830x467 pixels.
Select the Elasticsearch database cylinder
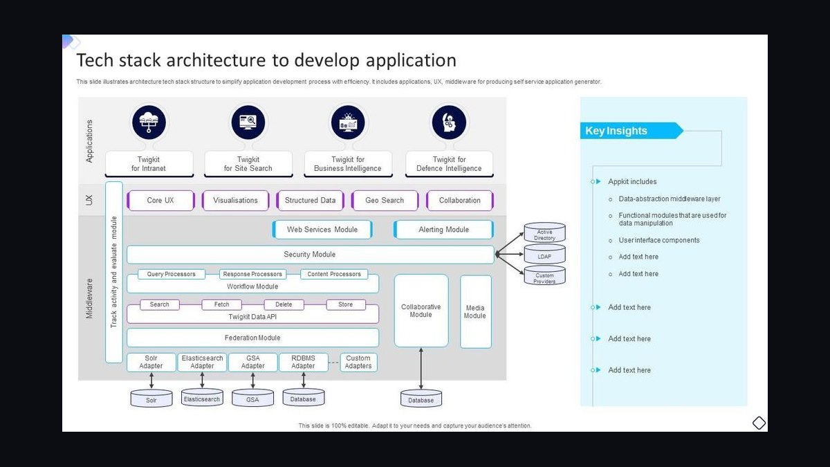[x=202, y=397]
